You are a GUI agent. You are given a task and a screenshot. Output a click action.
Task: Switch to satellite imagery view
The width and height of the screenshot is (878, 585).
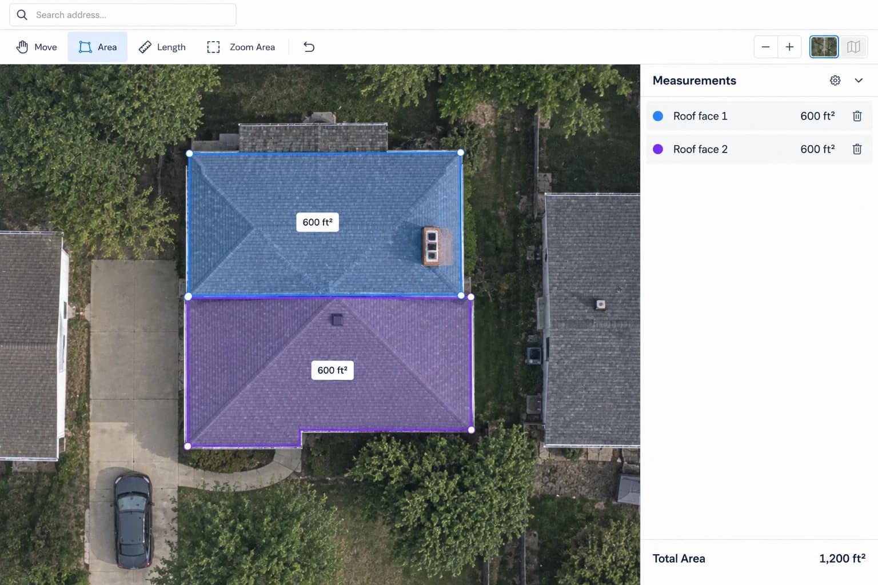[x=824, y=47]
